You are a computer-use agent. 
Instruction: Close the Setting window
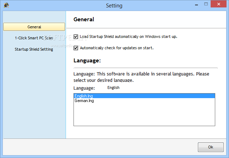pos(218,4)
